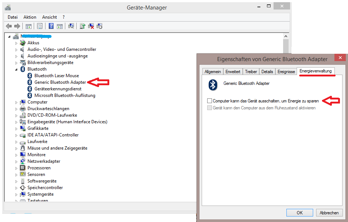Open the Datei menu

[x=12, y=17]
